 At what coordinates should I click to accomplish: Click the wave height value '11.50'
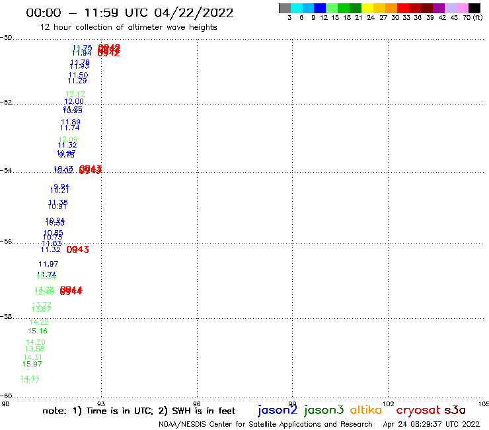point(78,75)
